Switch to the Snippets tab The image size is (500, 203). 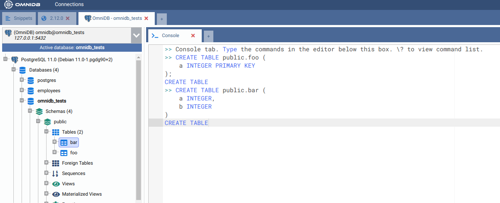[x=19, y=19]
